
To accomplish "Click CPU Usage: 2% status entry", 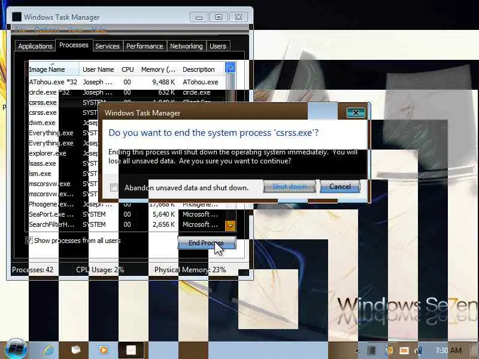I will click(x=100, y=270).
